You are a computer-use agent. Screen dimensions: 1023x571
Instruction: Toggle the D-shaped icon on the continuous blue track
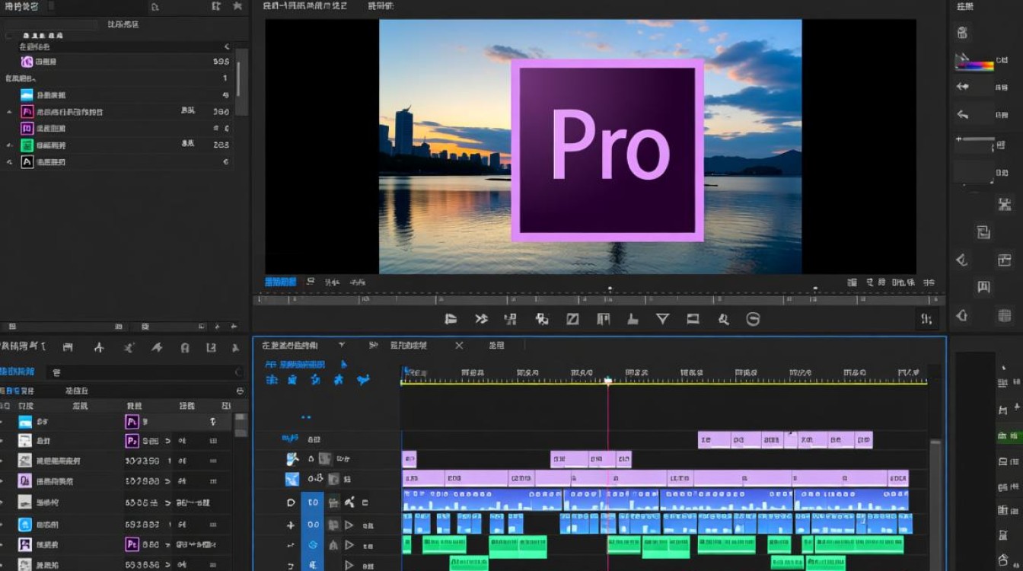click(291, 502)
